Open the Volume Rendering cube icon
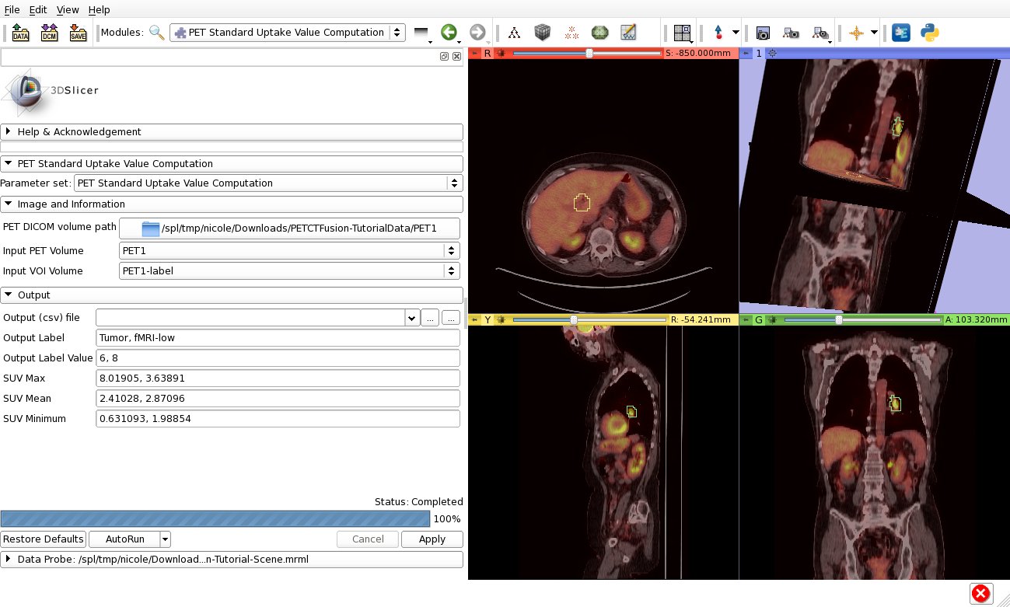 tap(542, 33)
